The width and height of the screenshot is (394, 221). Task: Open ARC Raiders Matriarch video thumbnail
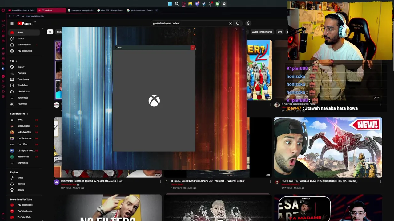tap(328, 147)
